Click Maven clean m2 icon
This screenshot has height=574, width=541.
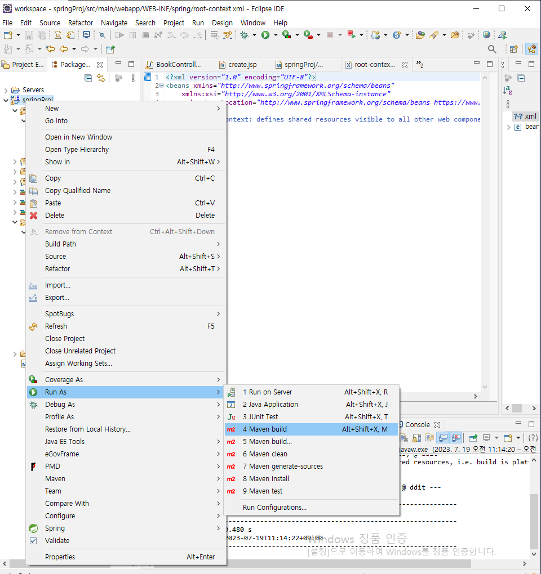tap(231, 454)
